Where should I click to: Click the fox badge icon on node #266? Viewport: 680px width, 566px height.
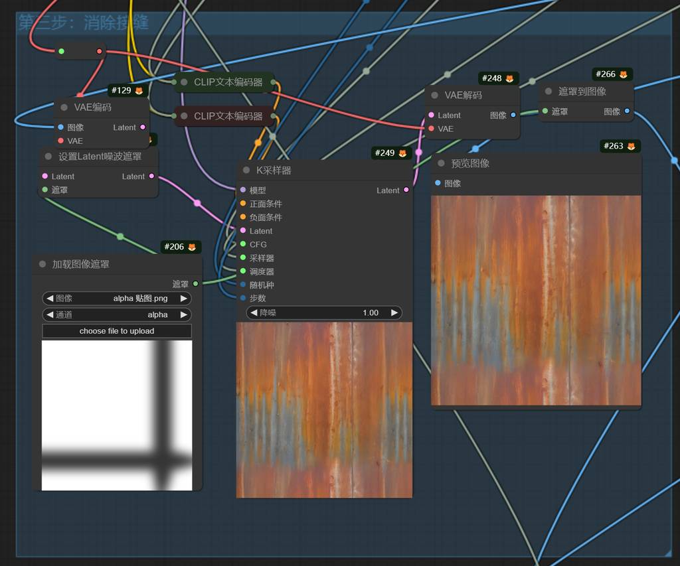tap(624, 74)
